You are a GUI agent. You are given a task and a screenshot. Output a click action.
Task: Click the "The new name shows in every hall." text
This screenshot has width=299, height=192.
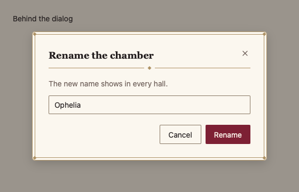pyautogui.click(x=108, y=84)
